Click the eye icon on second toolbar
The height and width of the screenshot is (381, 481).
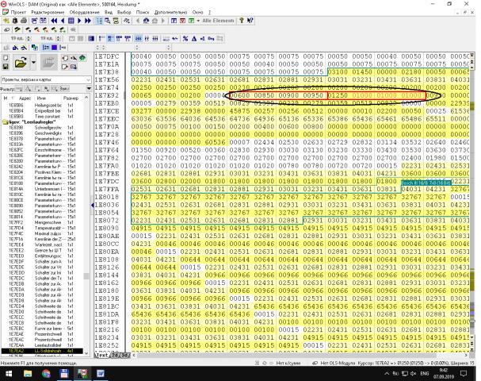click(7, 30)
